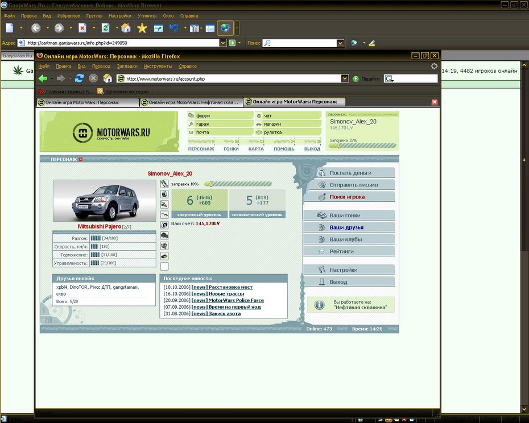Open ГОНКИ navigation link

(231, 149)
